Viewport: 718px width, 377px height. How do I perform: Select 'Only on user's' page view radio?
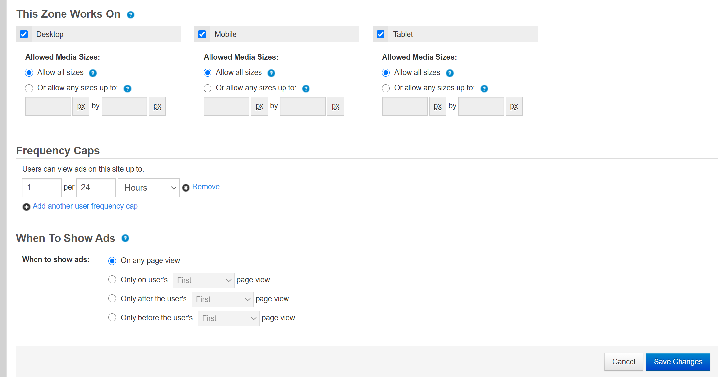coord(112,280)
